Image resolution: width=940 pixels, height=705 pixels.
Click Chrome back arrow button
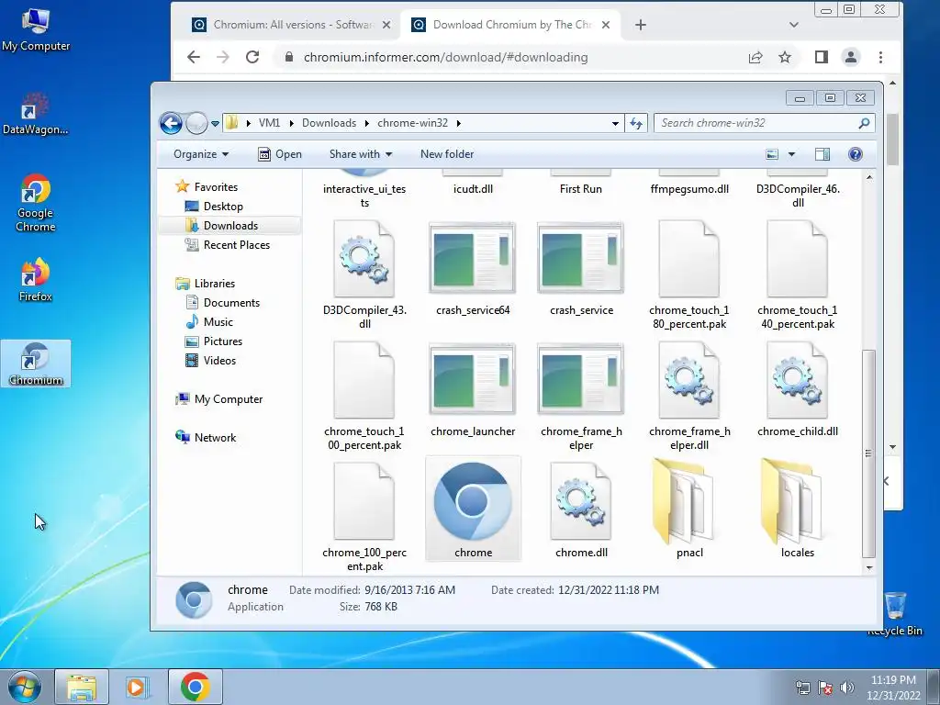194,57
